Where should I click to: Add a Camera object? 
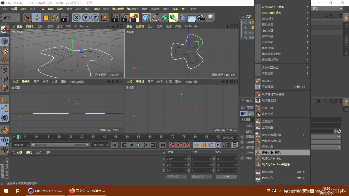[x=201, y=18]
